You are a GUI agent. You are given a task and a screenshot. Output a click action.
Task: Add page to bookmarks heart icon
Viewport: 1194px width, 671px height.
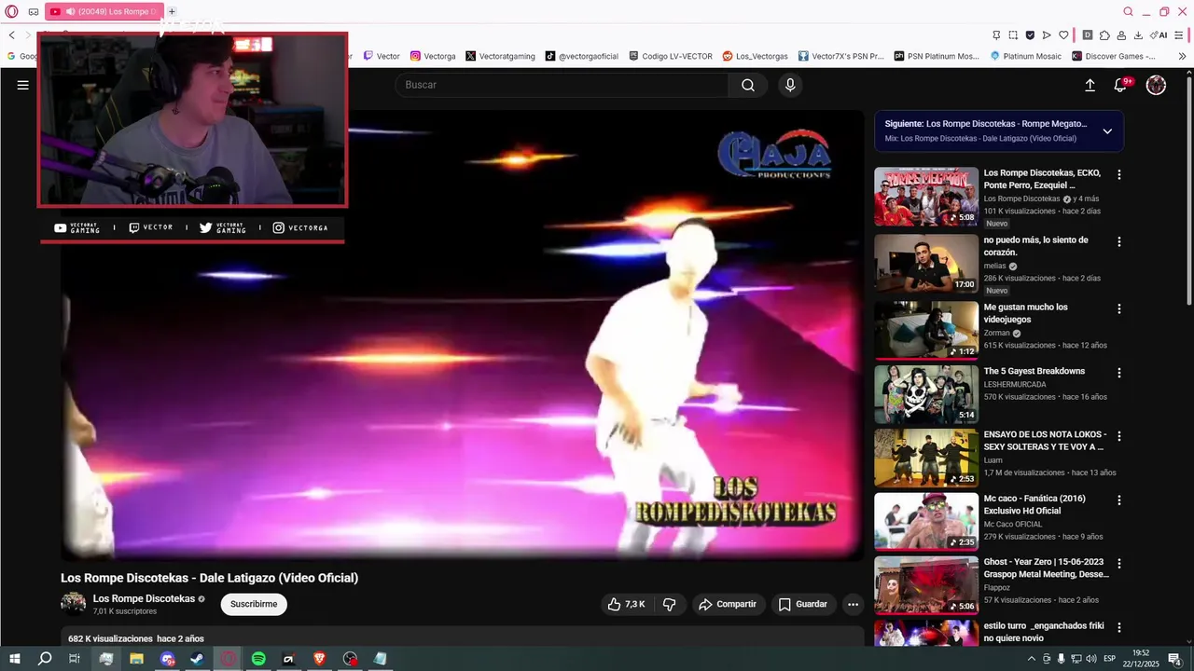(x=1063, y=34)
